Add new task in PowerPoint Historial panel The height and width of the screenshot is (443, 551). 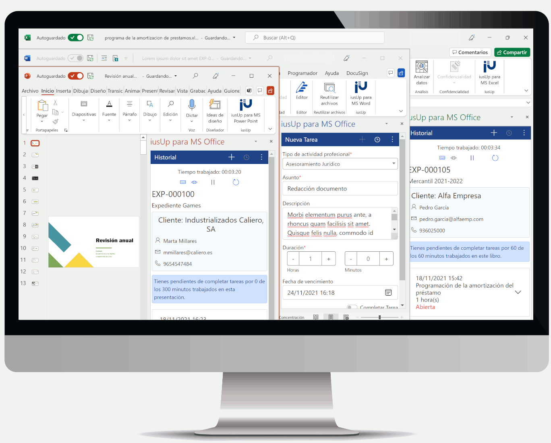click(232, 157)
